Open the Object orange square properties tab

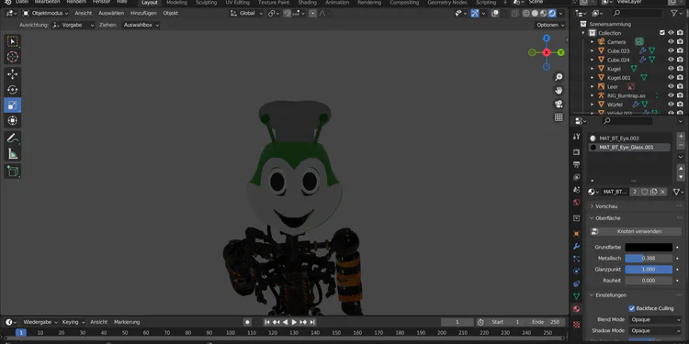click(577, 233)
